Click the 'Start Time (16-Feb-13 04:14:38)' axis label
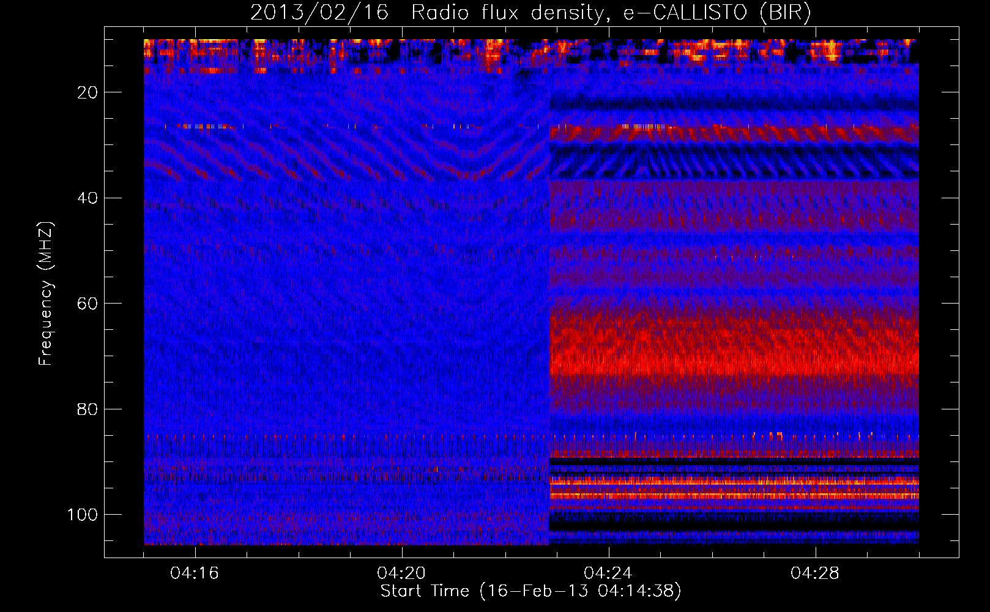The width and height of the screenshot is (990, 612). coord(530,591)
